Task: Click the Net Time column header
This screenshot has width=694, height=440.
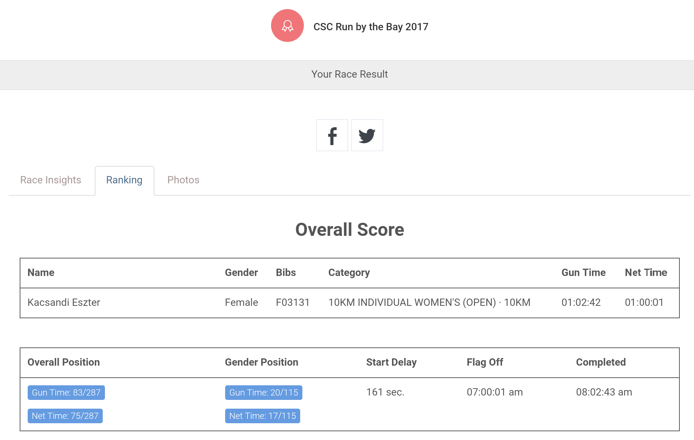Action: click(x=646, y=273)
